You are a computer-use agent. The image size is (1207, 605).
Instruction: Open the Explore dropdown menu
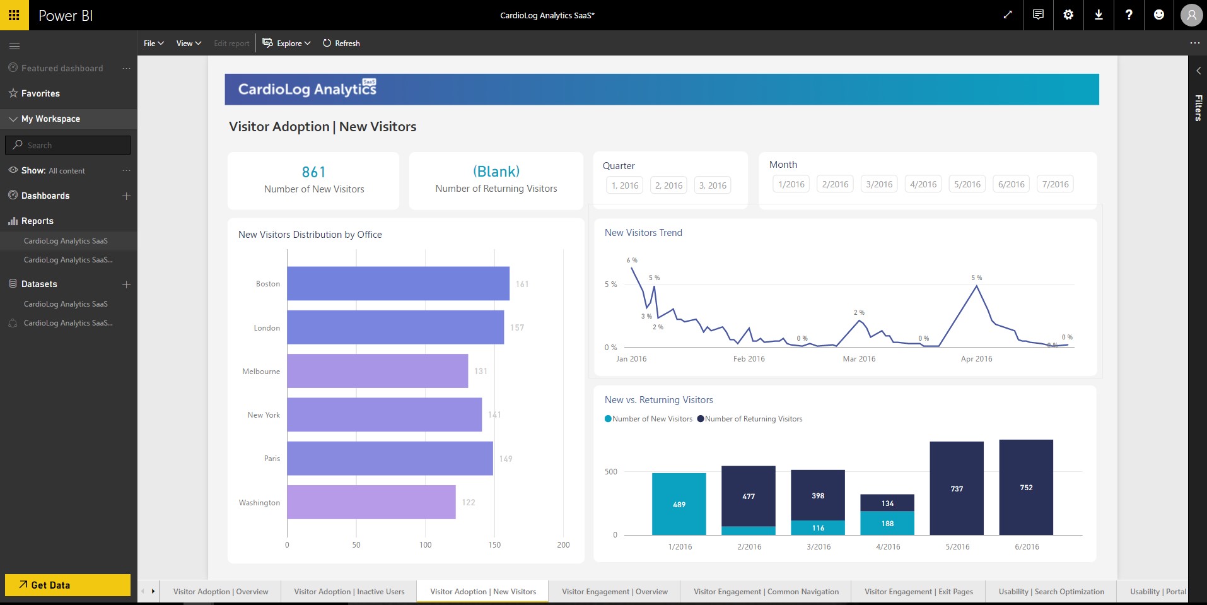click(x=286, y=44)
